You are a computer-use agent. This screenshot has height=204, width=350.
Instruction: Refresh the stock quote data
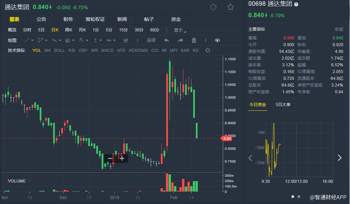pos(213,7)
